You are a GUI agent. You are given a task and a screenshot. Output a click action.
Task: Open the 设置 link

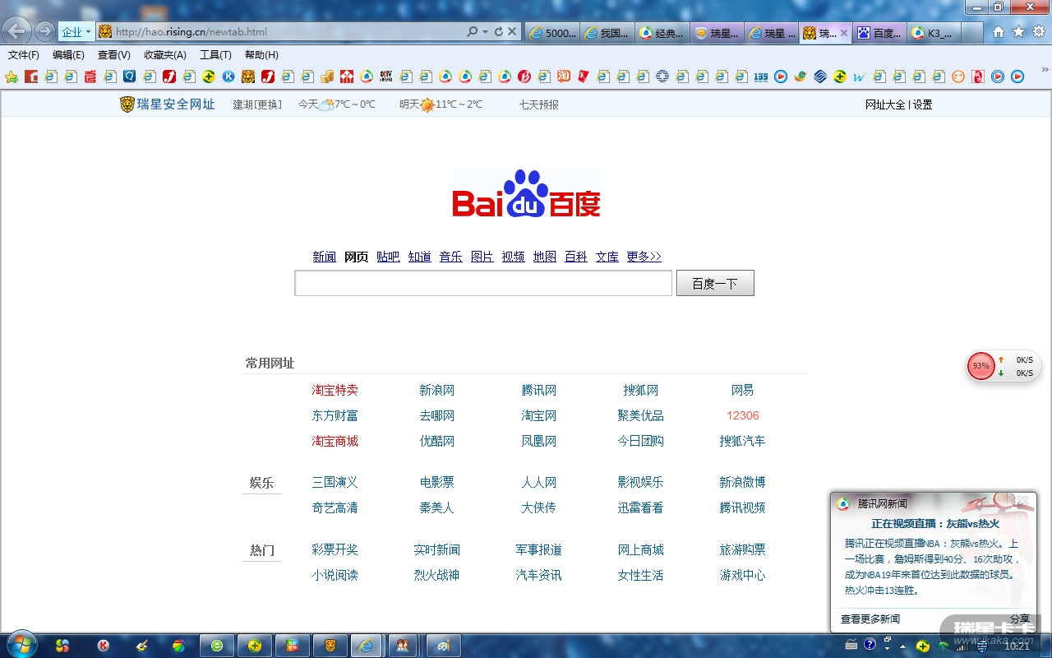pos(922,104)
